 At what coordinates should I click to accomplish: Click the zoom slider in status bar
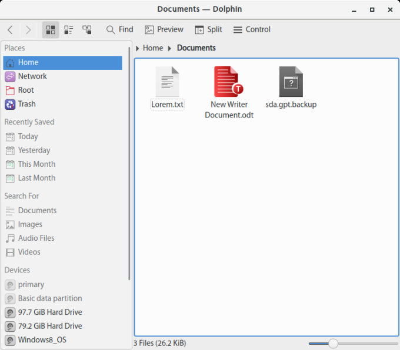(x=333, y=344)
